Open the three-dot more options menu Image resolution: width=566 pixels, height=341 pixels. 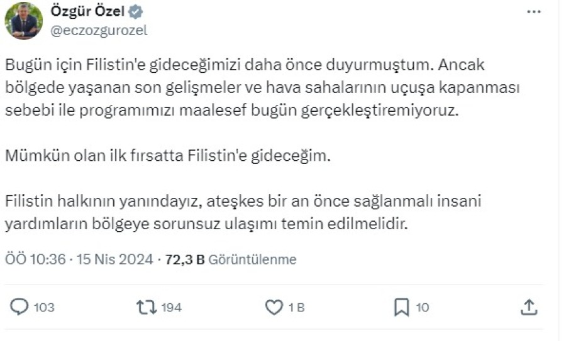pos(533,12)
